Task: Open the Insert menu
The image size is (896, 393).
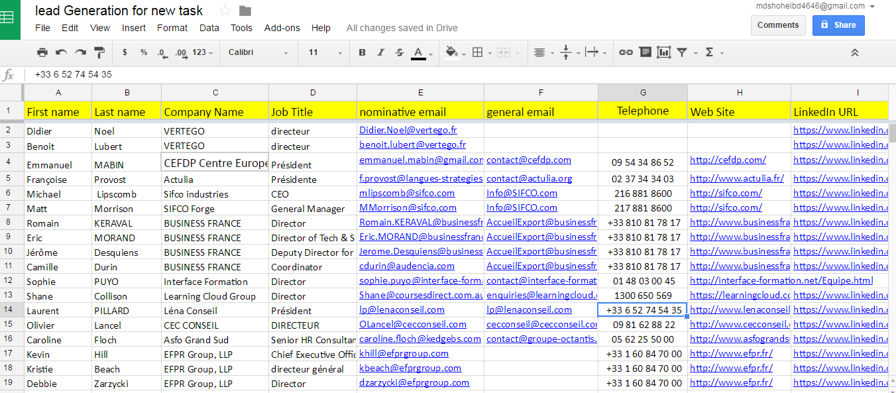Action: click(x=134, y=28)
